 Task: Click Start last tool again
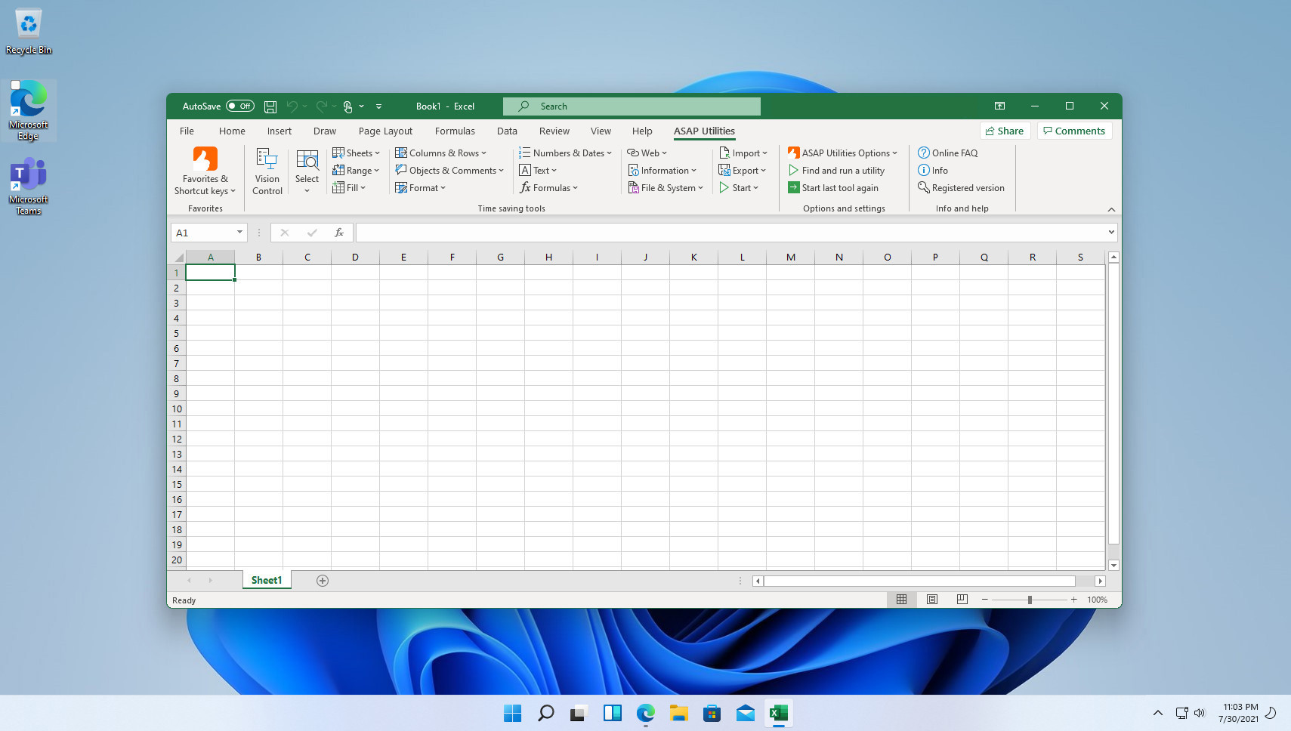pos(839,187)
